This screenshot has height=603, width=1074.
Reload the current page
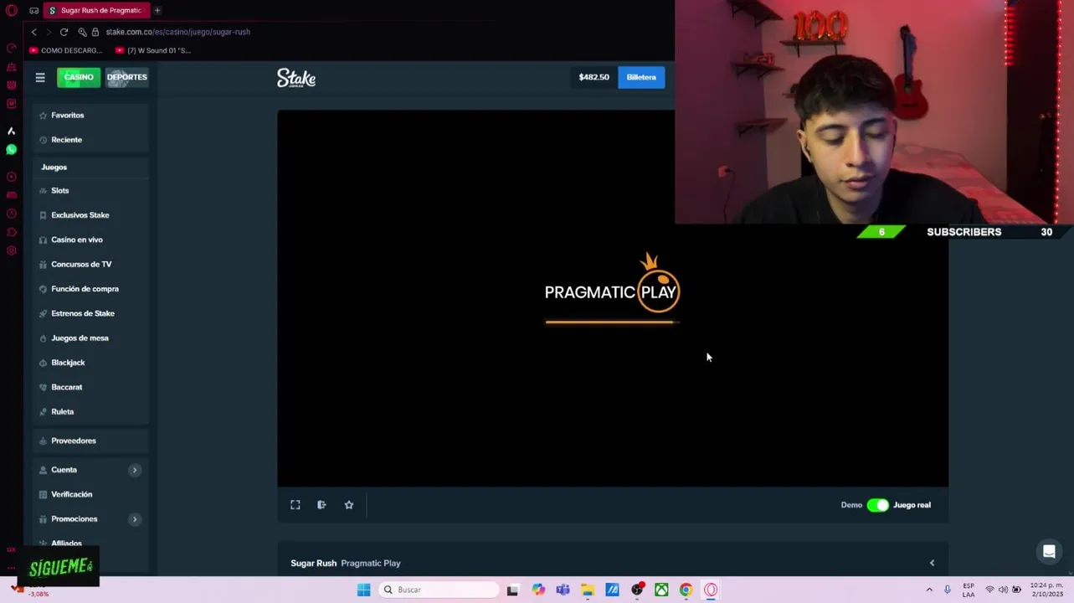point(64,32)
